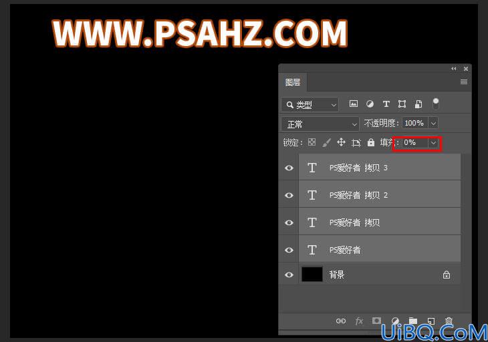Add a layer mask
This screenshot has height=342, width=488.
376,321
